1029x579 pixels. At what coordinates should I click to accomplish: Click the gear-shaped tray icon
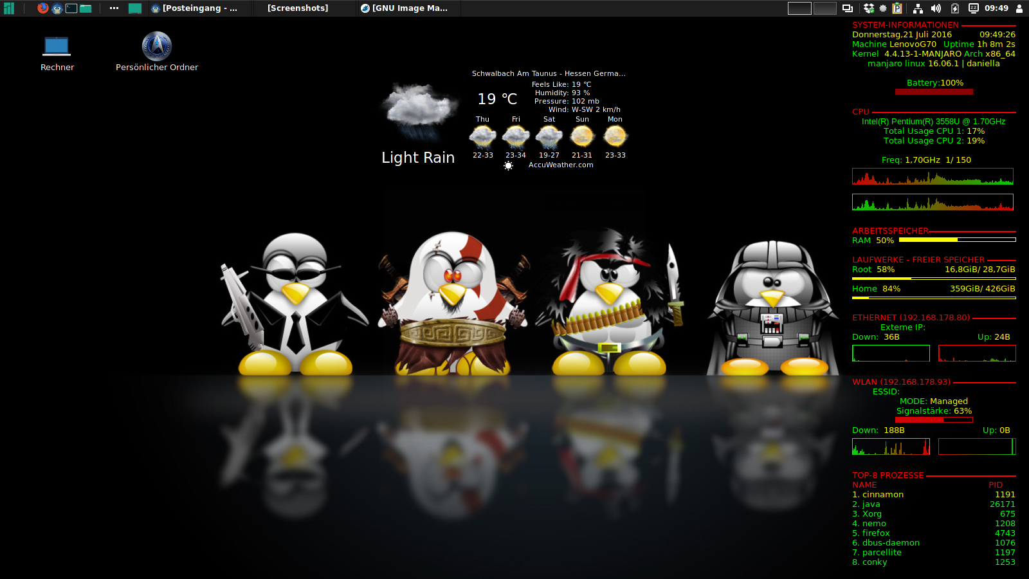[x=883, y=8]
